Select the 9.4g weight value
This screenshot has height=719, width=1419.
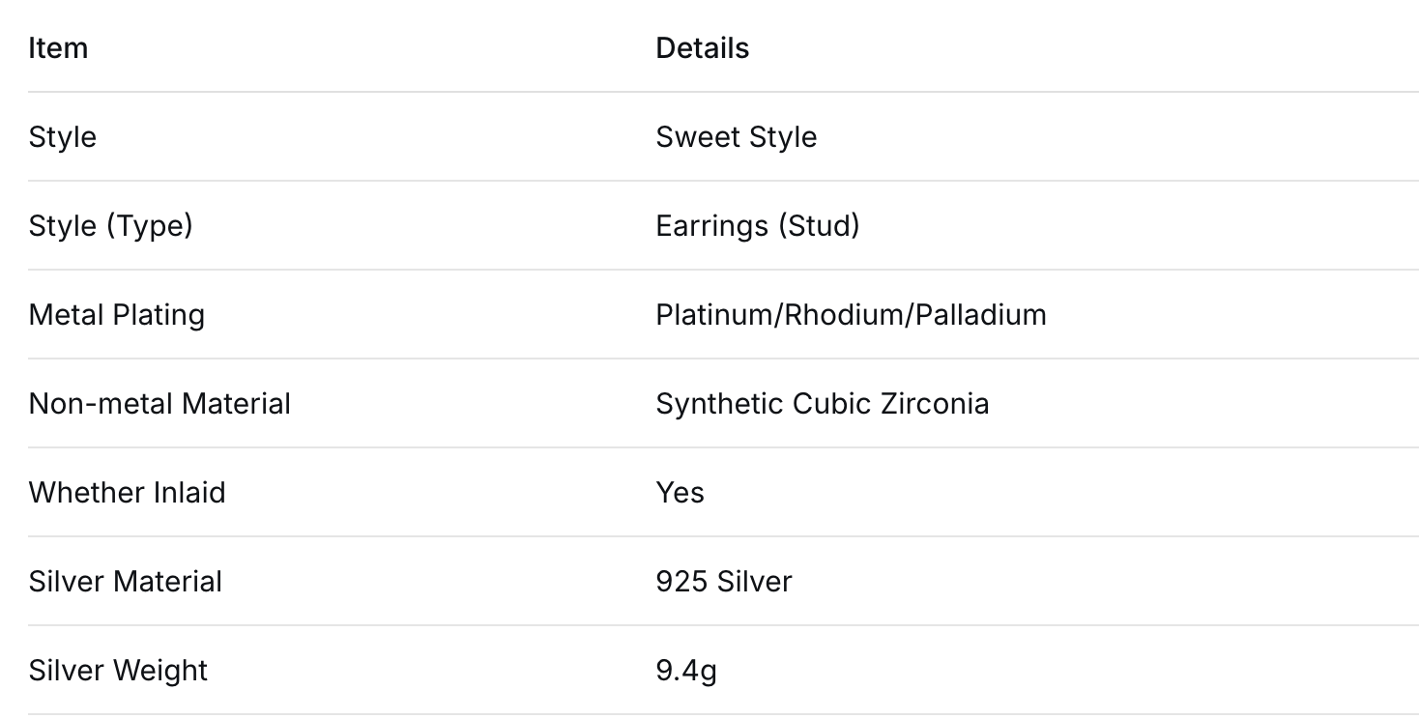tap(685, 670)
